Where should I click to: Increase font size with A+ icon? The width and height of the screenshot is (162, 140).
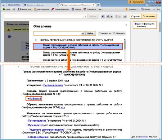tap(158, 9)
